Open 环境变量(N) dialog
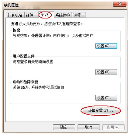The image size is (130, 134). pos(101,110)
